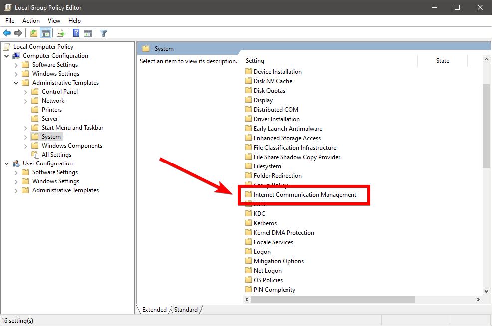Screen dimensions: 492x326
Task: Sort list by State column header
Action: 442,61
